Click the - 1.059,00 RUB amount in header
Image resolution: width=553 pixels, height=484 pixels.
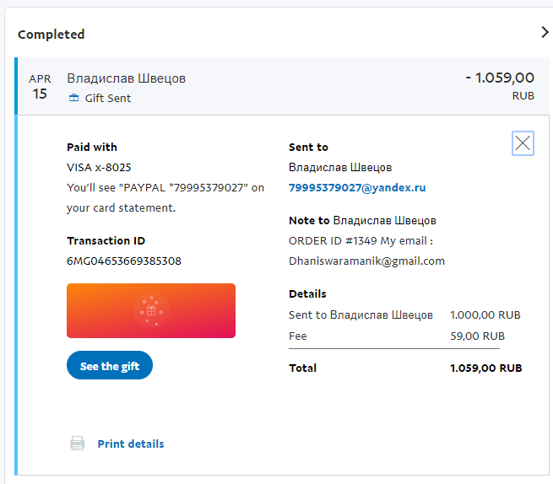499,78
